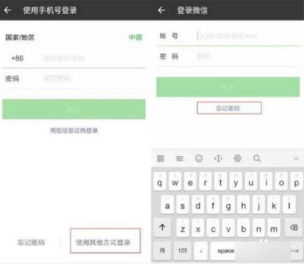Click 用短信验证码登录 link

tap(74, 130)
